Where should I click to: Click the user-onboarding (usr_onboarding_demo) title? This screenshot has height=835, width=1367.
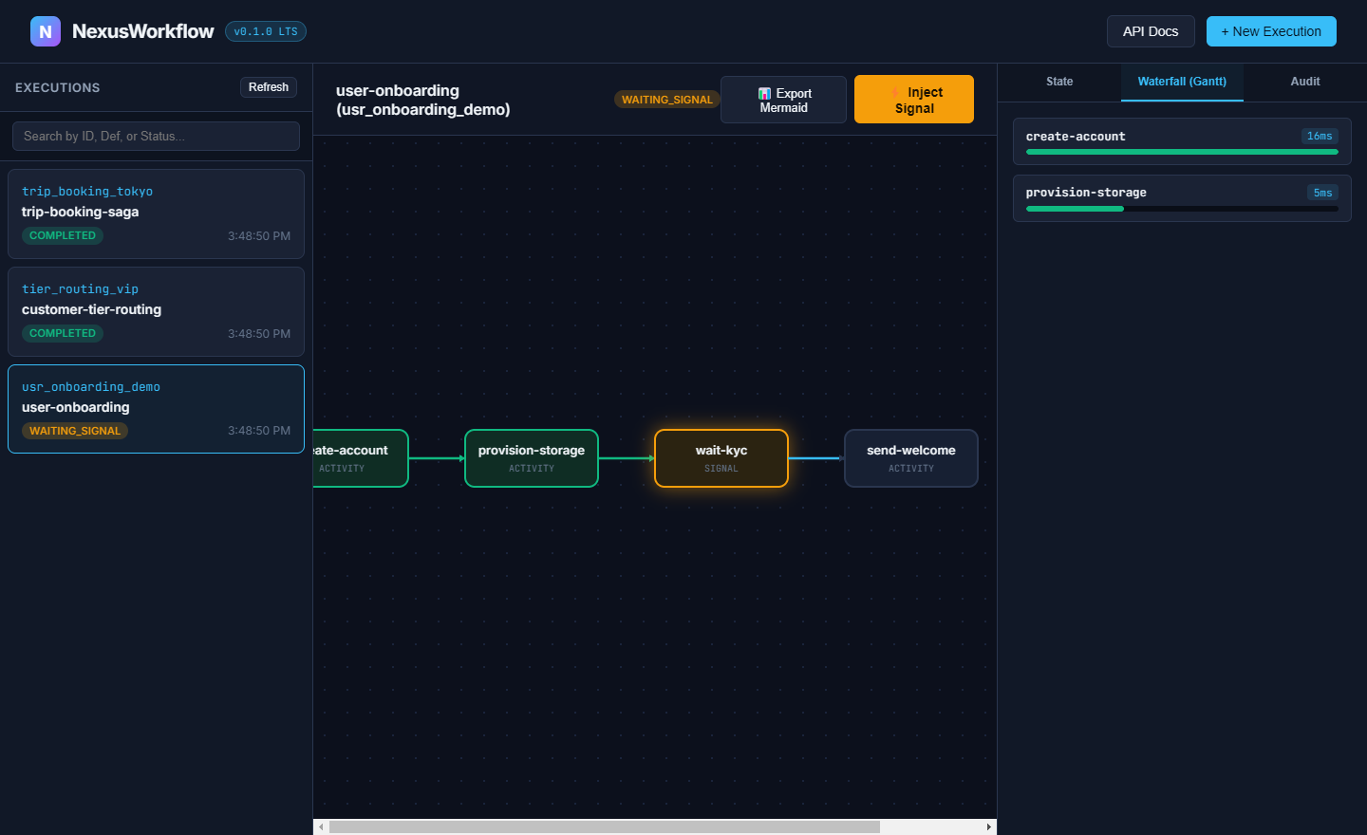click(423, 100)
